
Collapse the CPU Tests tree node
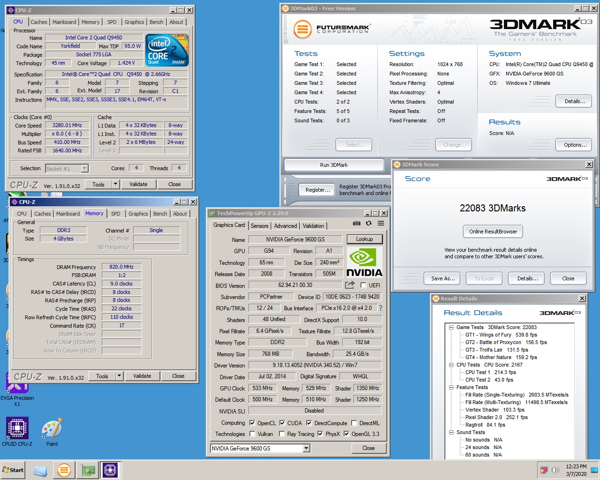coord(451,365)
